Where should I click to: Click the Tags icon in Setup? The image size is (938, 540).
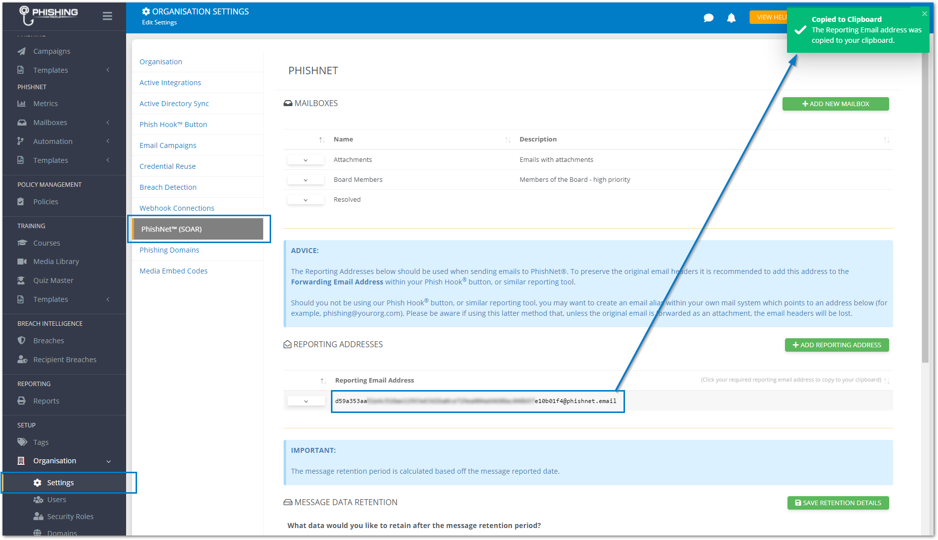click(x=22, y=442)
